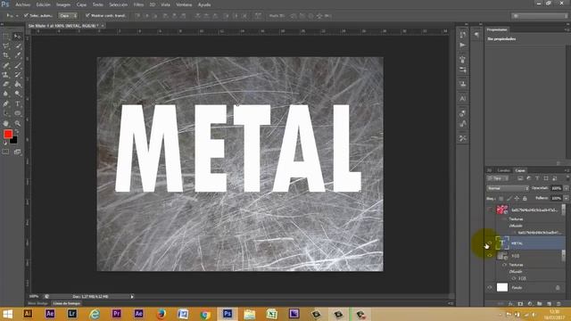Hide the METAL text layer
This screenshot has height=321, width=571.
click(490, 243)
